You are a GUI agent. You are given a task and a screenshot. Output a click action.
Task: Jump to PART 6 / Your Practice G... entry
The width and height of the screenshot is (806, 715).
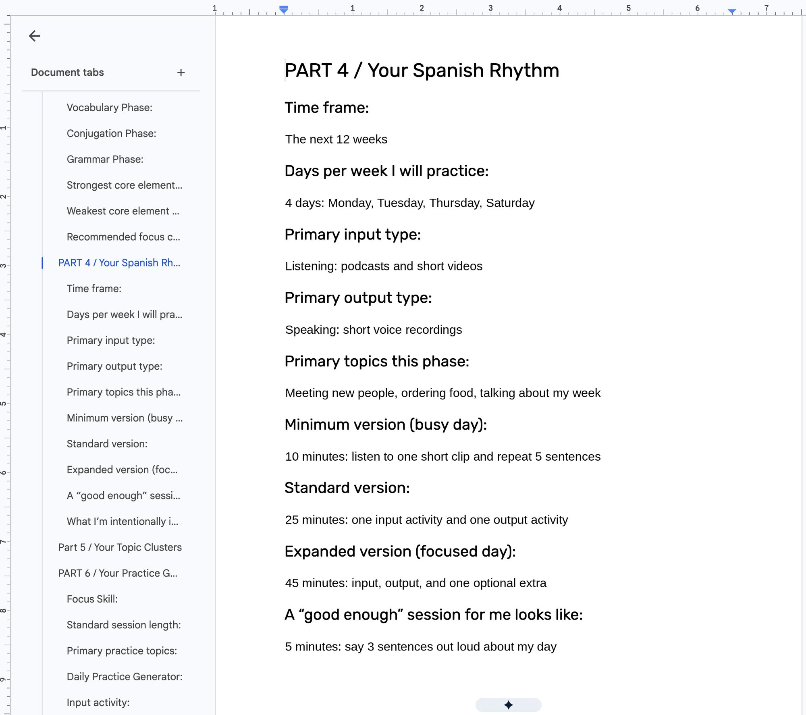[x=118, y=573]
